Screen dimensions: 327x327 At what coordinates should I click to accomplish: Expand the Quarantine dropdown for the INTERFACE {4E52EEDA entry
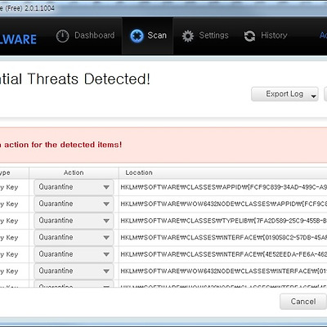click(x=74, y=254)
